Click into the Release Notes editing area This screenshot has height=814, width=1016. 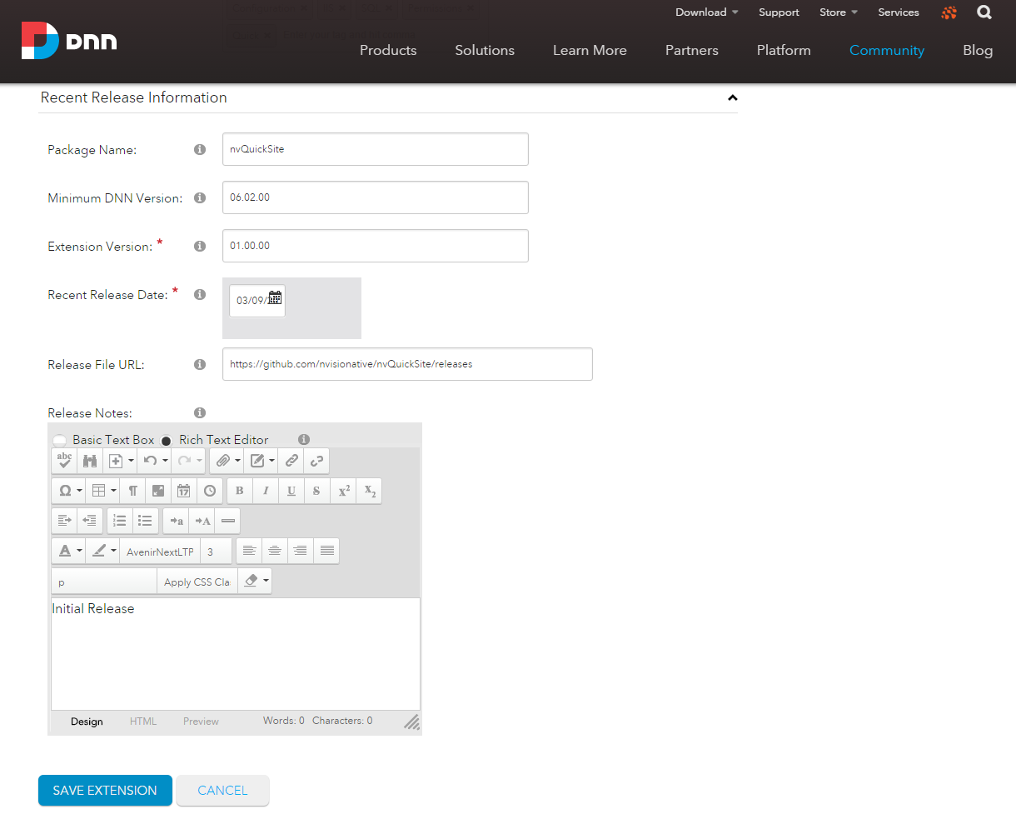(x=236, y=654)
